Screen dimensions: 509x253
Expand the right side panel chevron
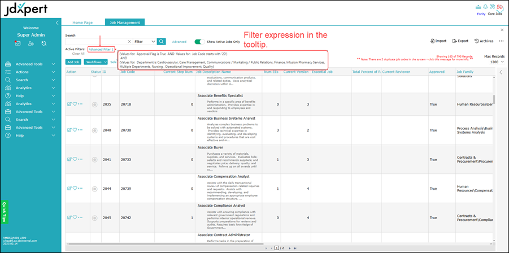pos(501,72)
